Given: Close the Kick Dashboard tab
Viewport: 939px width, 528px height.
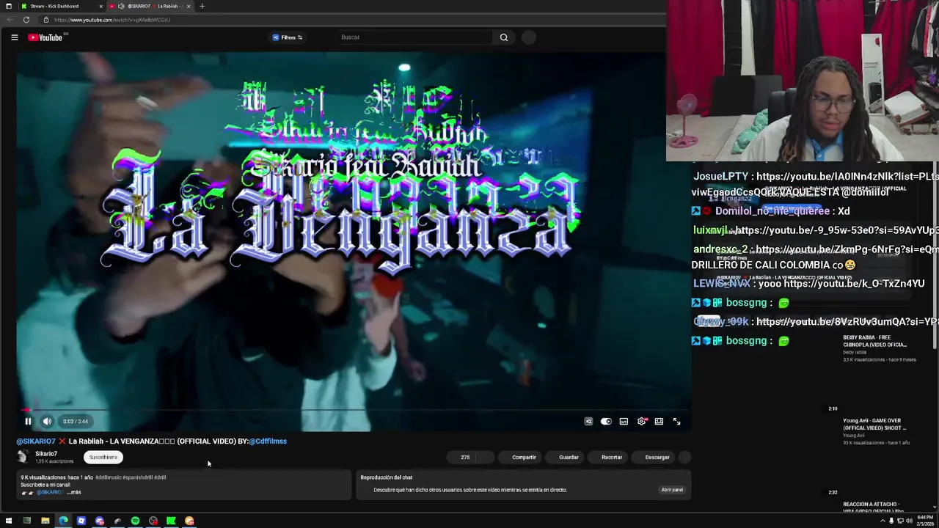Looking at the screenshot, I should pos(101,6).
